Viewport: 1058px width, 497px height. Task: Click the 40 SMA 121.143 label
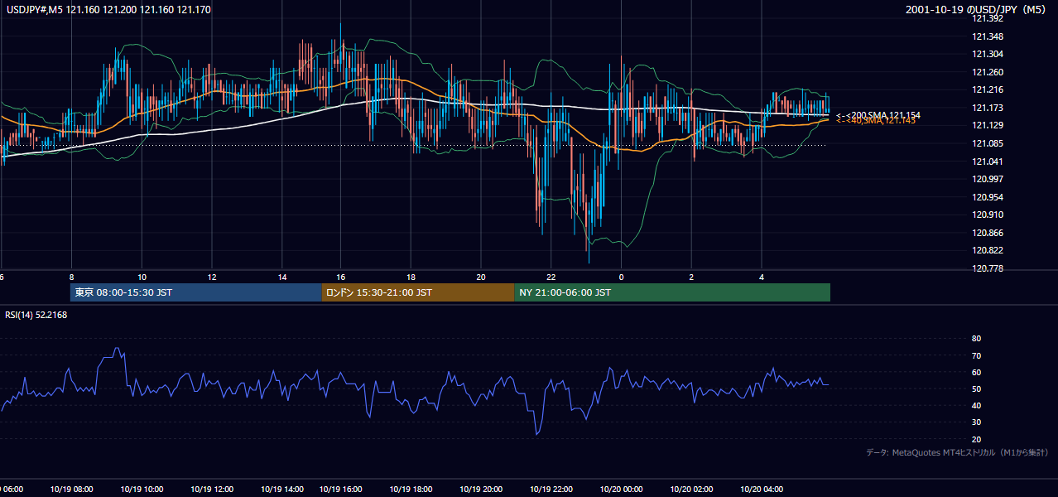876,121
